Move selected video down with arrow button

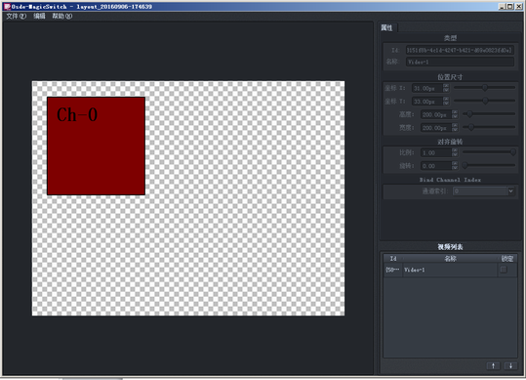(x=510, y=365)
